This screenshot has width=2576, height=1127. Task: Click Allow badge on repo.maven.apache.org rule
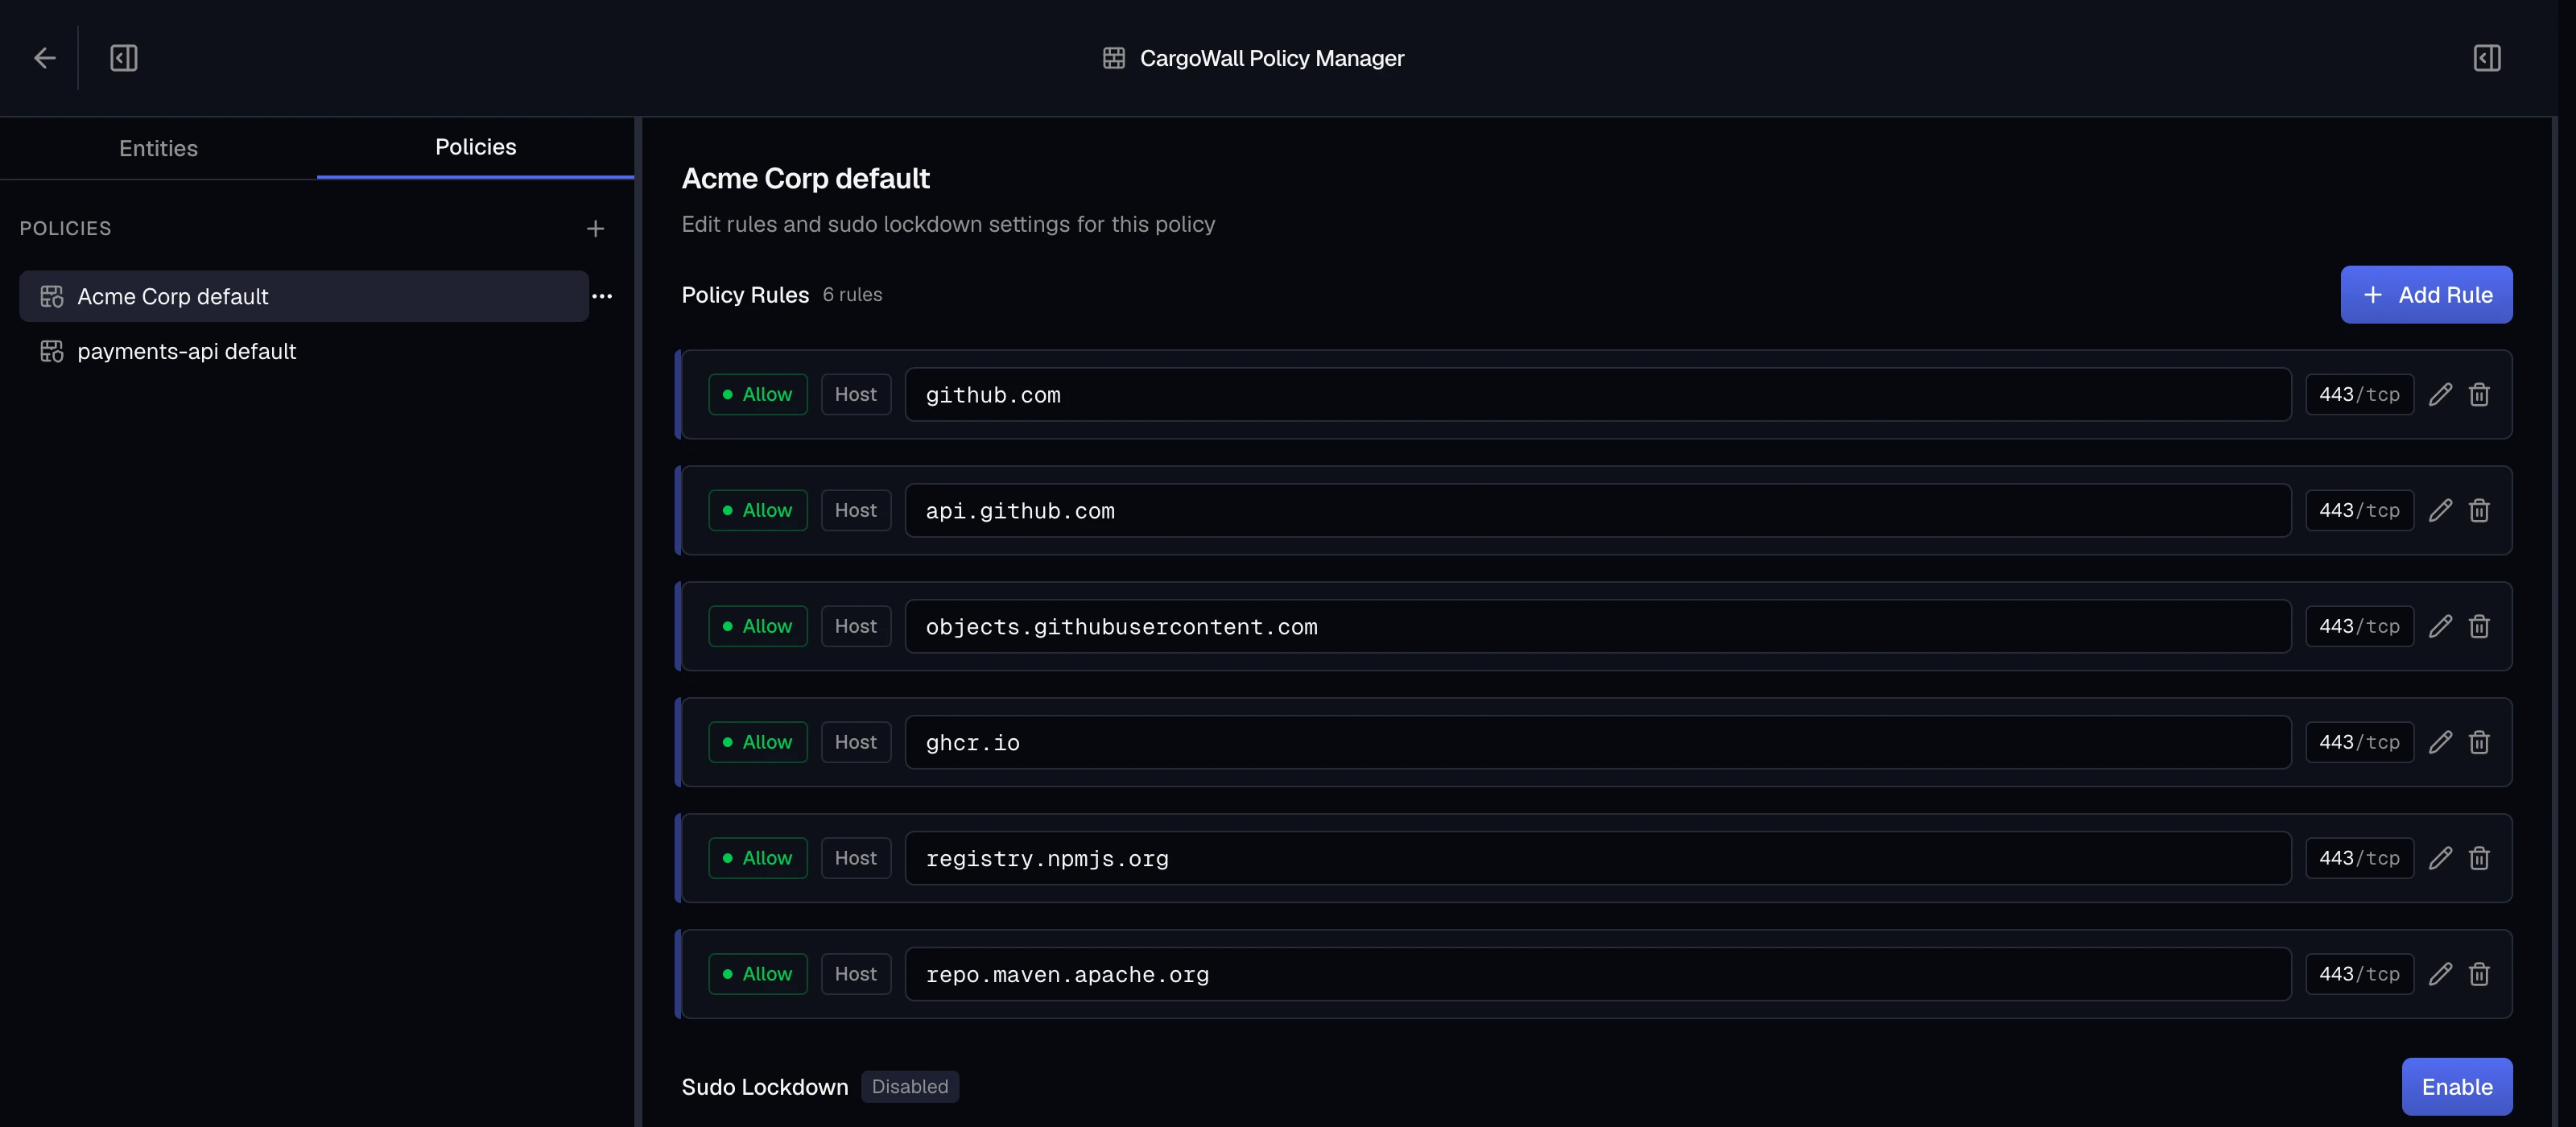pyautogui.click(x=758, y=975)
